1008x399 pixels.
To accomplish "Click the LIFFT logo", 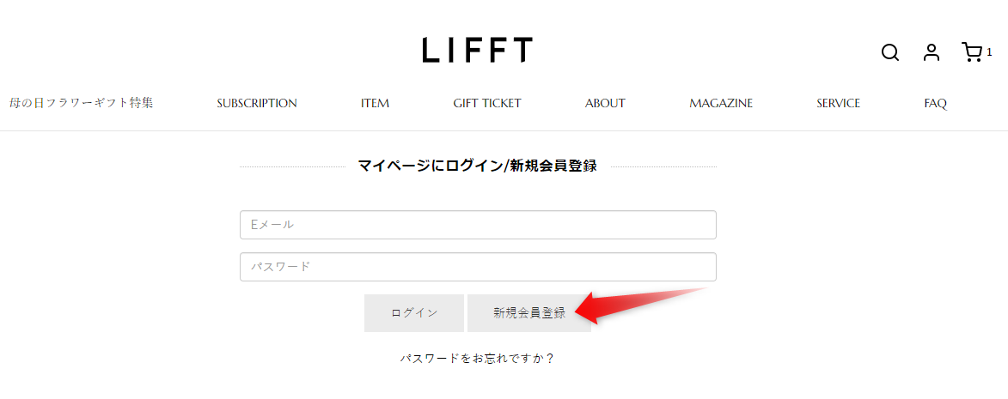I will click(x=478, y=50).
